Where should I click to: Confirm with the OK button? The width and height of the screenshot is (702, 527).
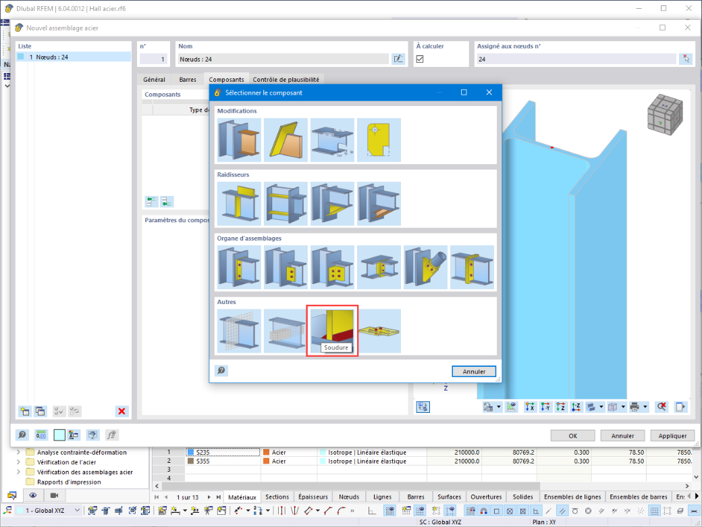pos(572,436)
